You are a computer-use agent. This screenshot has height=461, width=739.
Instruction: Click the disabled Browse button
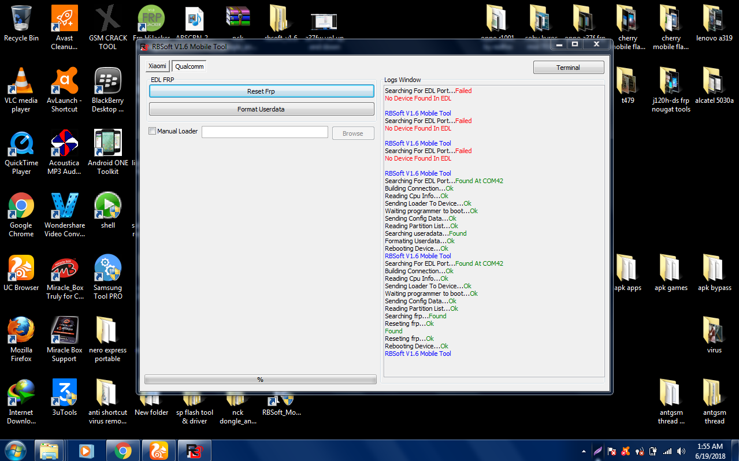click(353, 133)
